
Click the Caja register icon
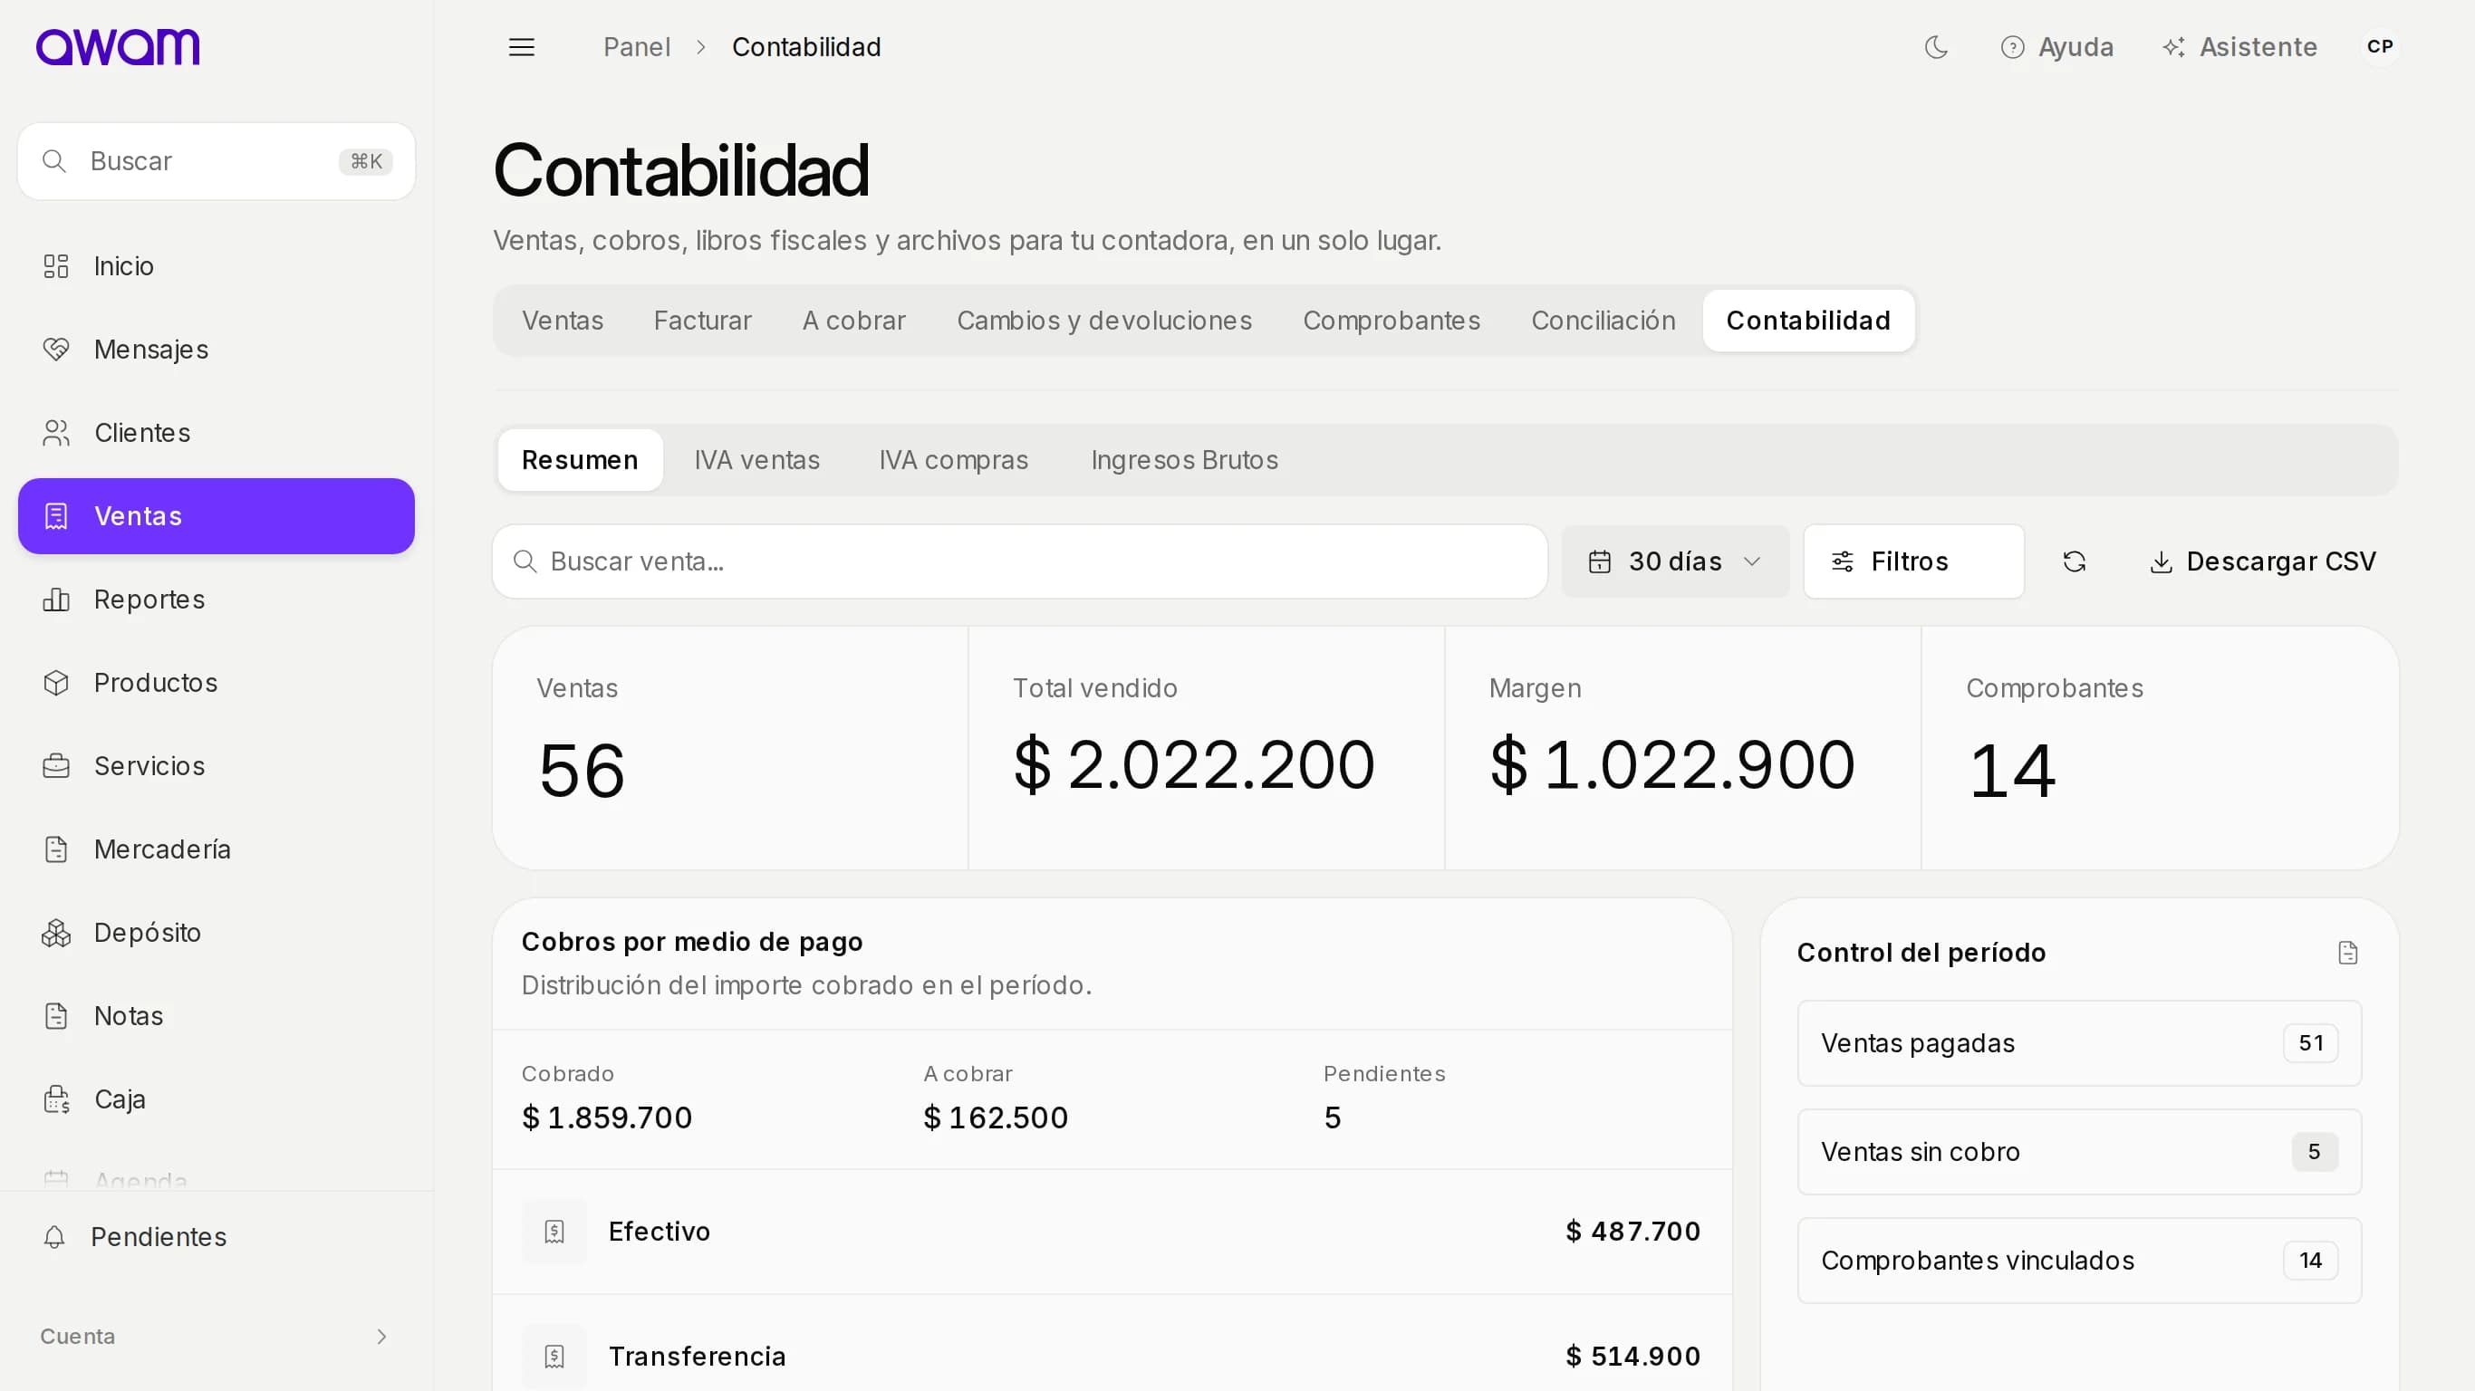tap(57, 1099)
